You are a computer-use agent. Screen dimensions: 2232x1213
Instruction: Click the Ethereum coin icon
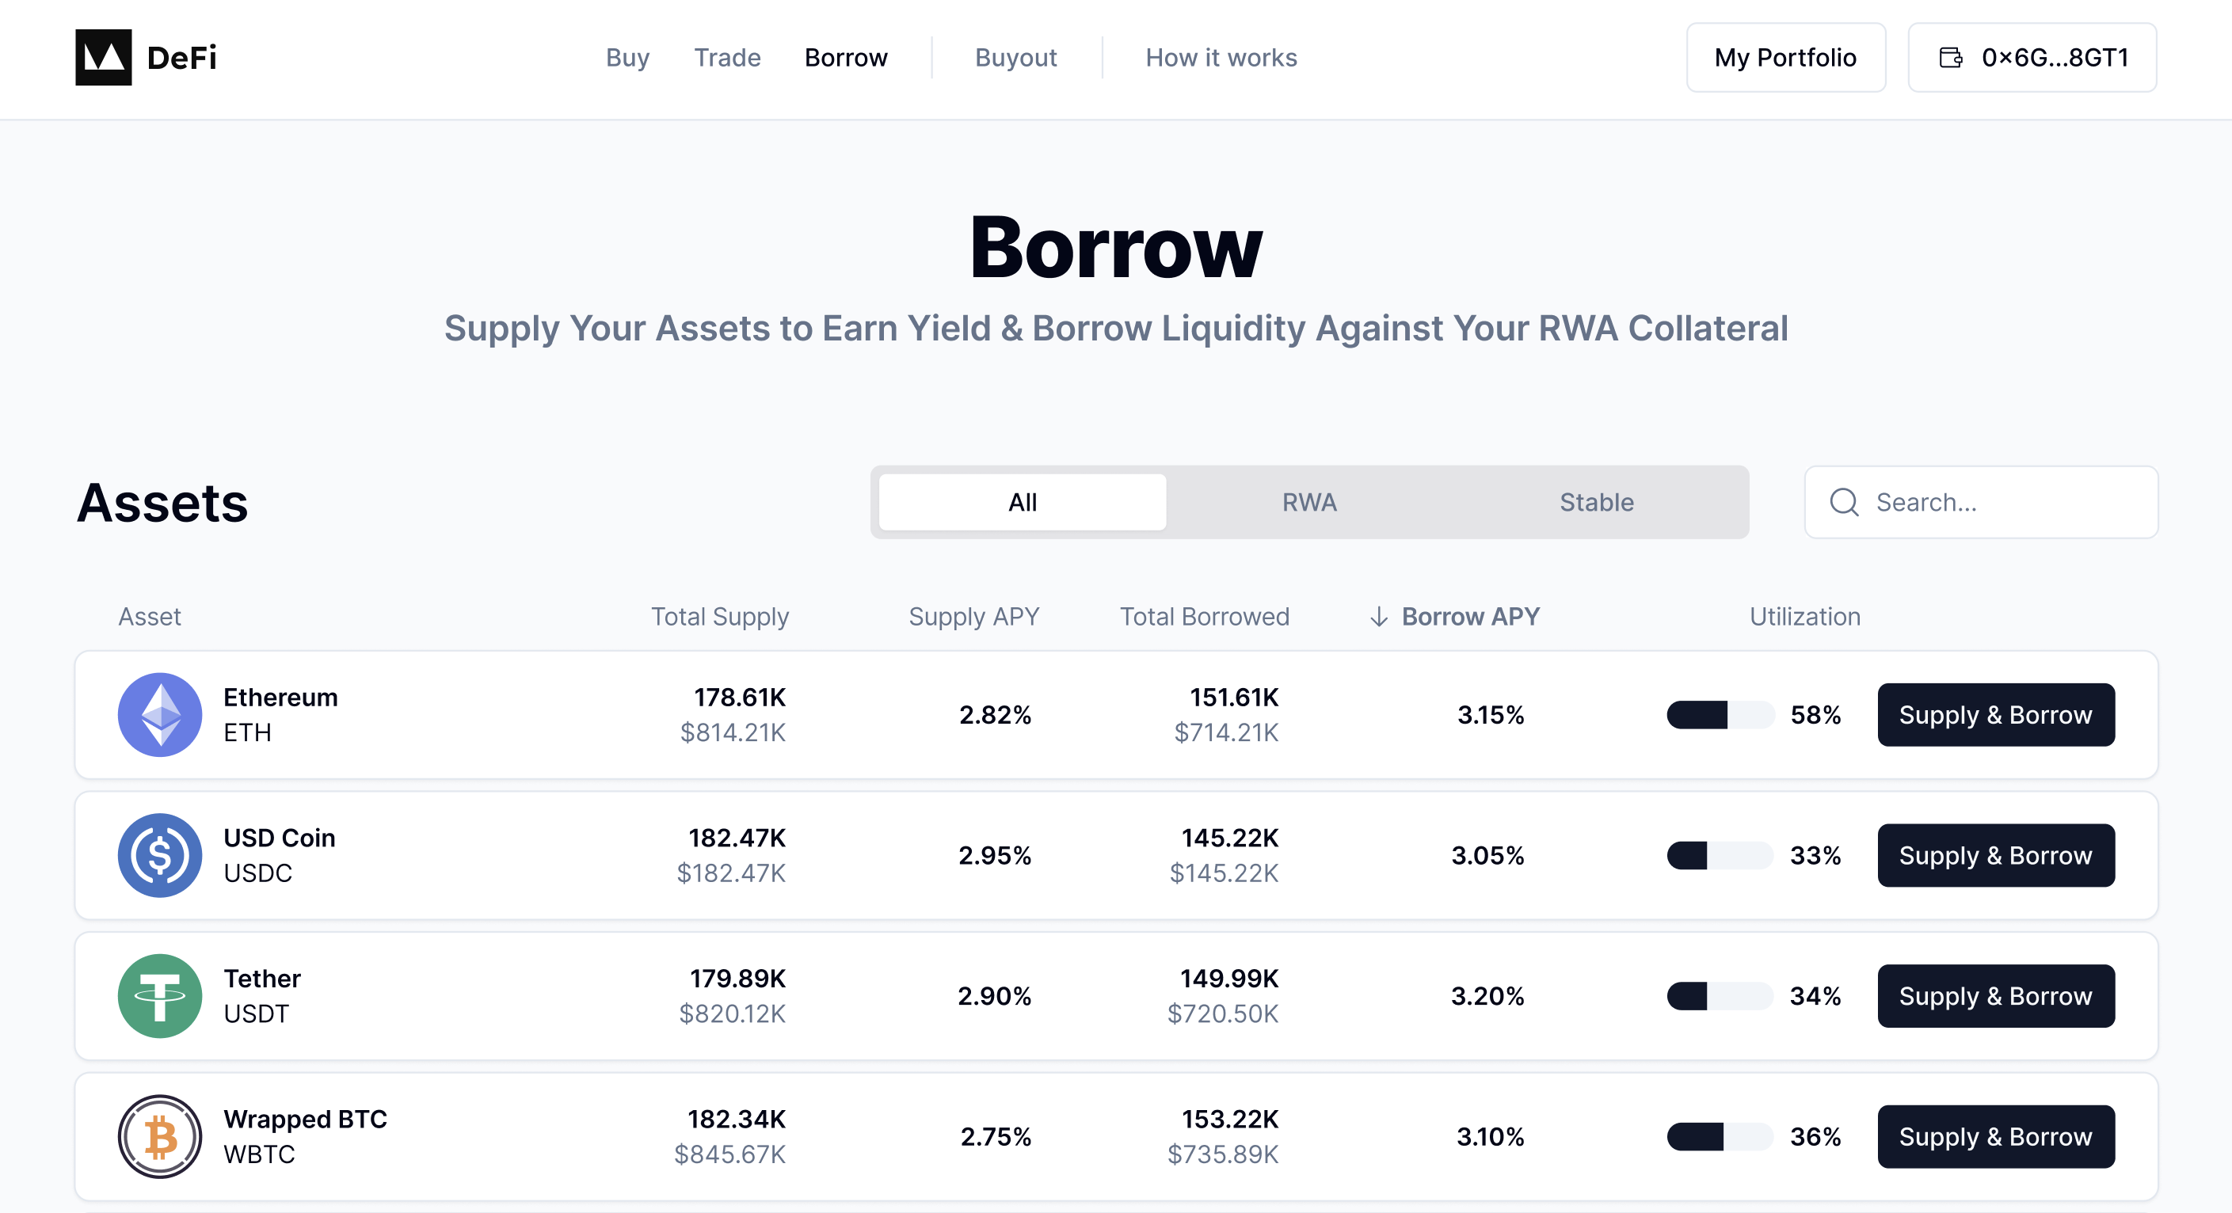pos(159,715)
